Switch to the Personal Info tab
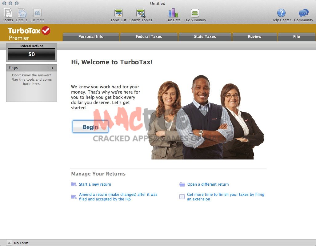The height and width of the screenshot is (246, 316). 91,37
